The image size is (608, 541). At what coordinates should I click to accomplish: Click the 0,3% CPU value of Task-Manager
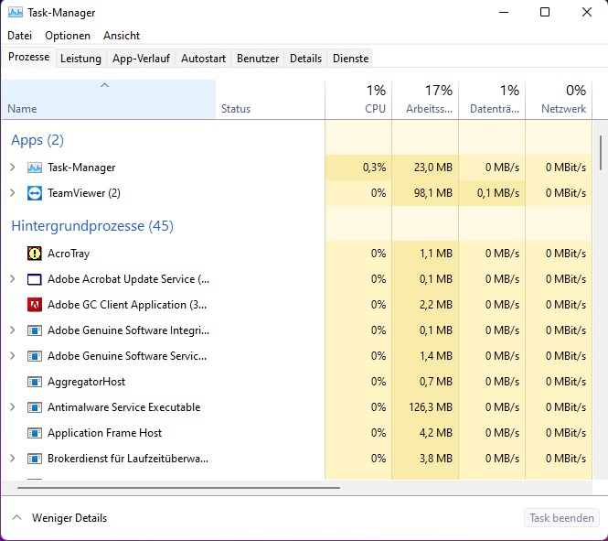tap(374, 168)
